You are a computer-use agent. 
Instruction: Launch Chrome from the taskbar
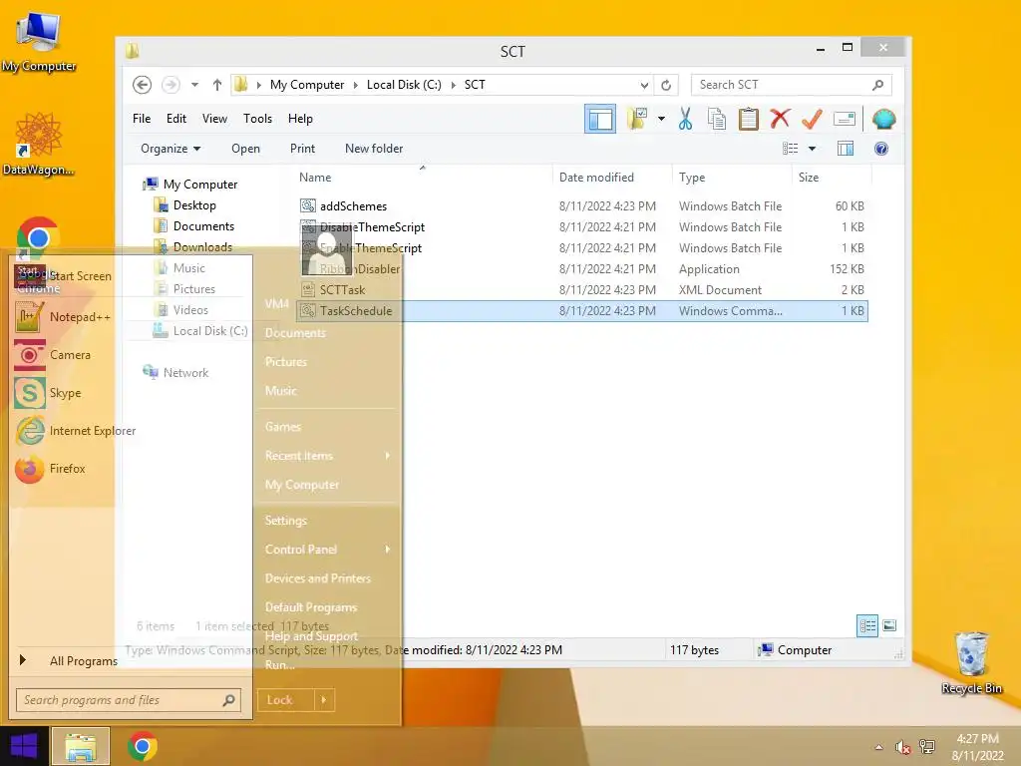[x=142, y=746]
